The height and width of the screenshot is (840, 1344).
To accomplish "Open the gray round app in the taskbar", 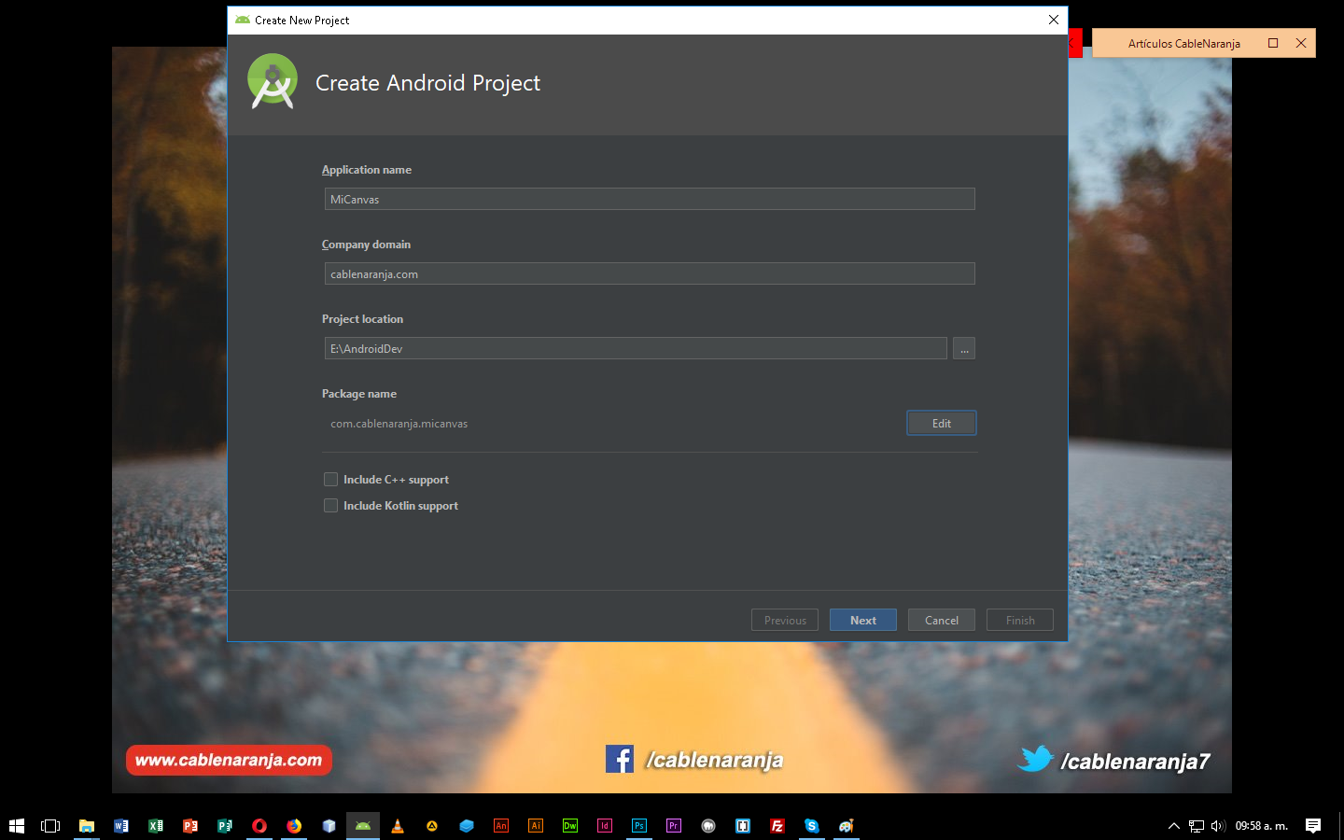I will (708, 826).
